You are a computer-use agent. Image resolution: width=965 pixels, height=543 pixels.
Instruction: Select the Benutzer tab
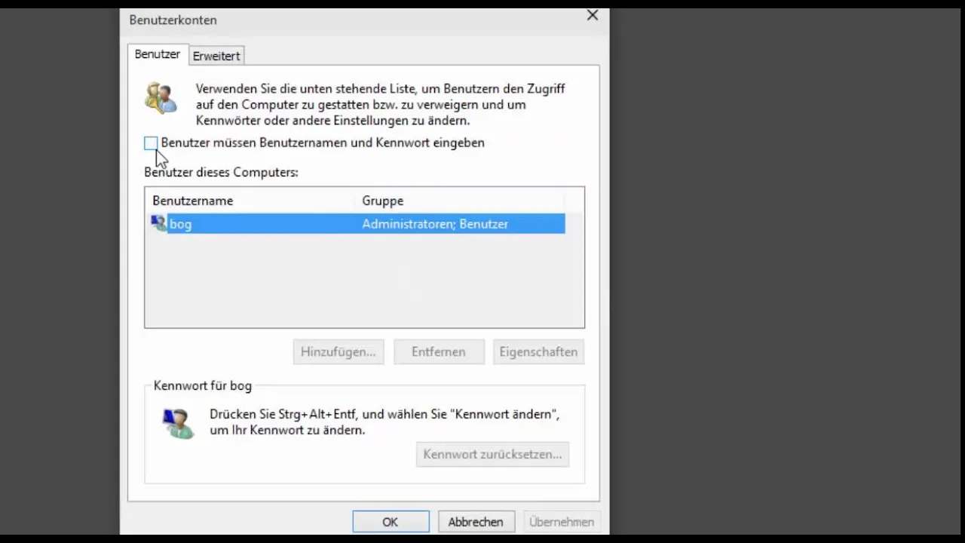[x=158, y=54]
